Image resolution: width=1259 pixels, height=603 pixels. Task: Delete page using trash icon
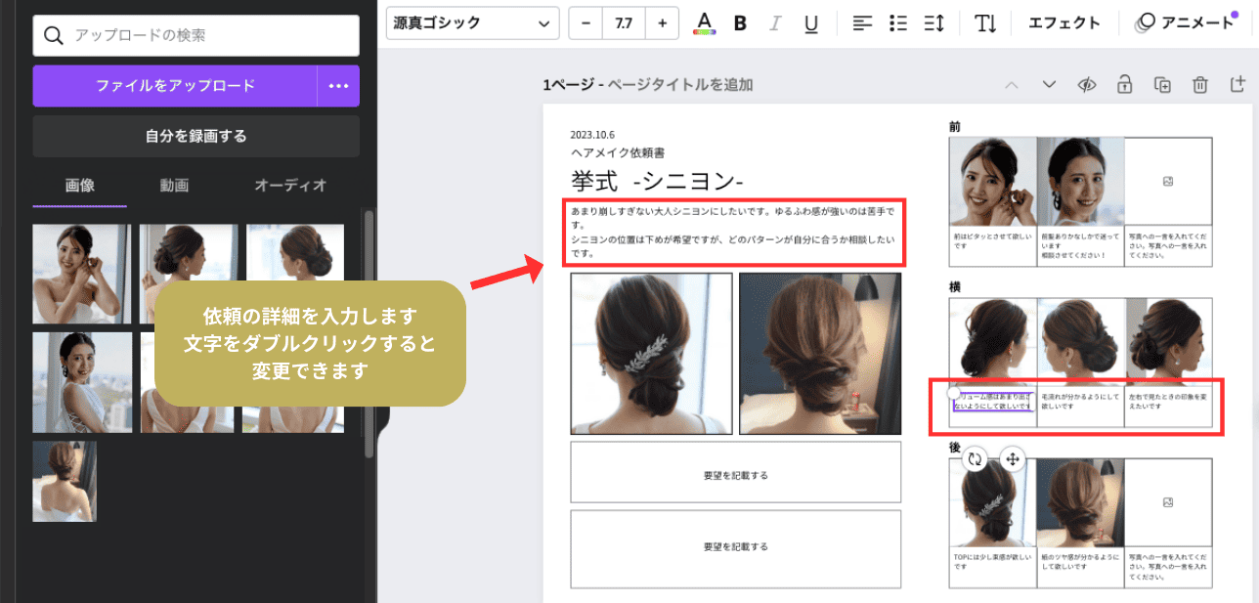(1199, 85)
